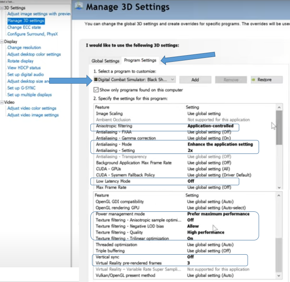The image size is (290, 282).
Task: Open Adjust desktop color settings
Action: coord(34,54)
